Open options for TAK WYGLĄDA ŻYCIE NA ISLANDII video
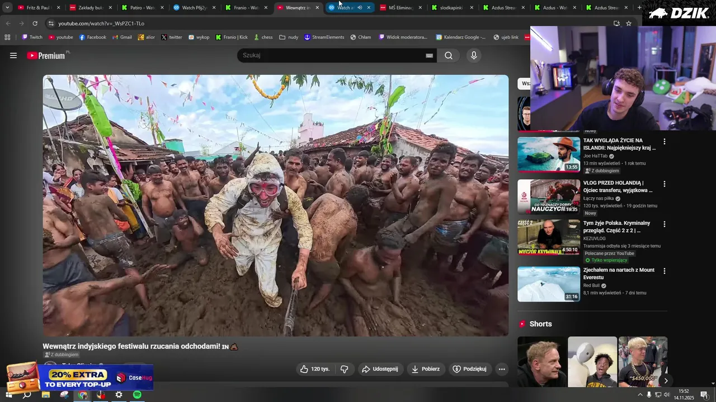Image resolution: width=716 pixels, height=402 pixels. pos(665,142)
